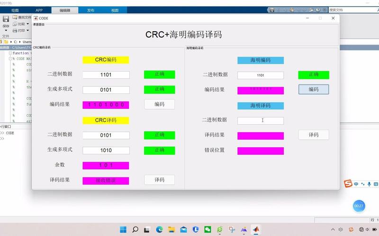The width and height of the screenshot is (379, 236).
Task: Expand the Compare (比较) dropdown arrow
Action: [x=27, y=24]
